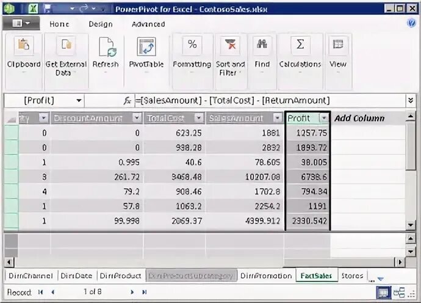Open TotalCost column filter dropdown
Viewport: 421px width, 303px height.
(x=199, y=118)
